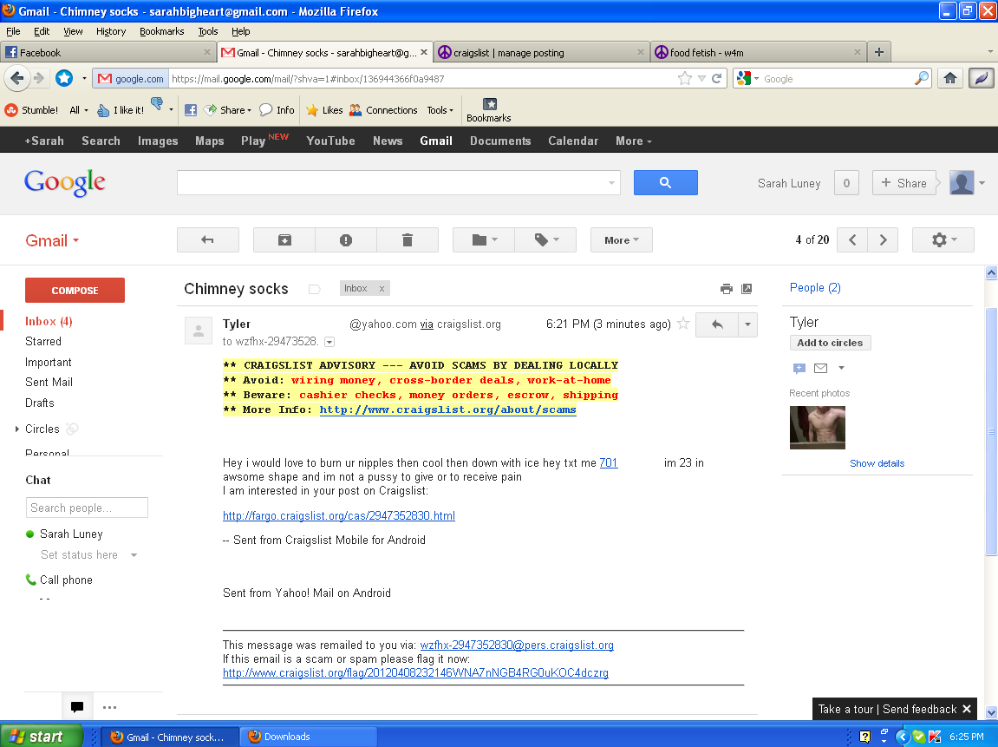Open the Tools menu in menubar
The width and height of the screenshot is (998, 747).
(207, 31)
